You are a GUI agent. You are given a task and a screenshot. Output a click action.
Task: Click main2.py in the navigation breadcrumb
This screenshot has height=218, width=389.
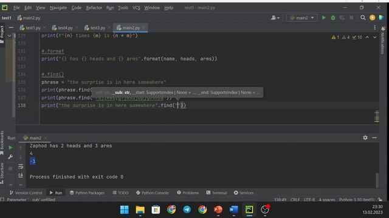point(29,18)
